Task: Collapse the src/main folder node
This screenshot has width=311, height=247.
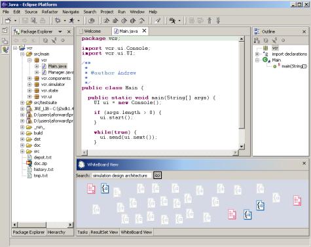Action: (22, 54)
